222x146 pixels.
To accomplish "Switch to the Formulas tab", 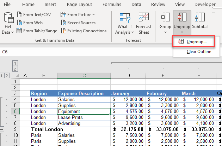I will [x=112, y=5].
